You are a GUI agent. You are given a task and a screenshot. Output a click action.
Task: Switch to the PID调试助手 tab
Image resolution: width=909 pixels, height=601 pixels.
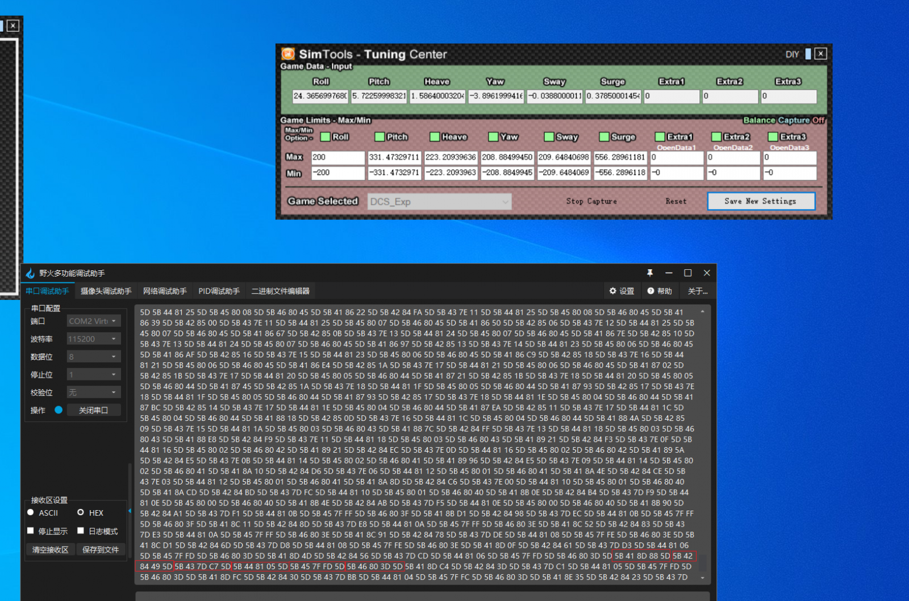click(219, 291)
